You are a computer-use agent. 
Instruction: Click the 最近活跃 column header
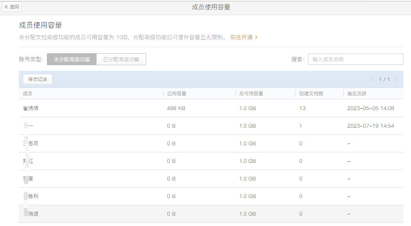click(x=357, y=94)
